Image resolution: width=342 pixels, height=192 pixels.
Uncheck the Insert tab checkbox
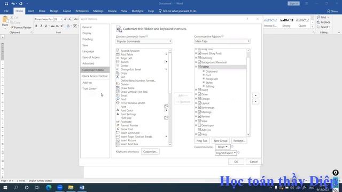199,90
